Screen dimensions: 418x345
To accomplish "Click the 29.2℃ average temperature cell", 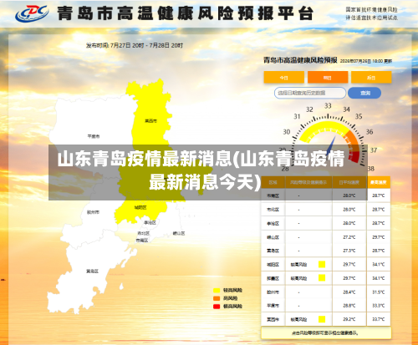I will coord(349,319).
